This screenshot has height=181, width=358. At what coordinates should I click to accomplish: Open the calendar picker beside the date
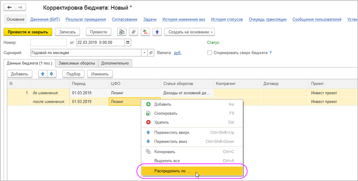click(128, 42)
